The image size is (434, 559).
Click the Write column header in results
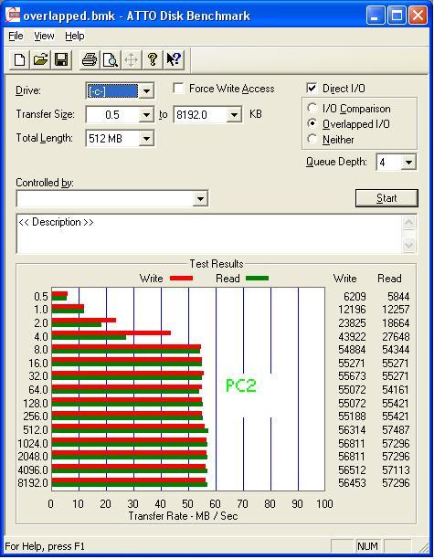(344, 279)
